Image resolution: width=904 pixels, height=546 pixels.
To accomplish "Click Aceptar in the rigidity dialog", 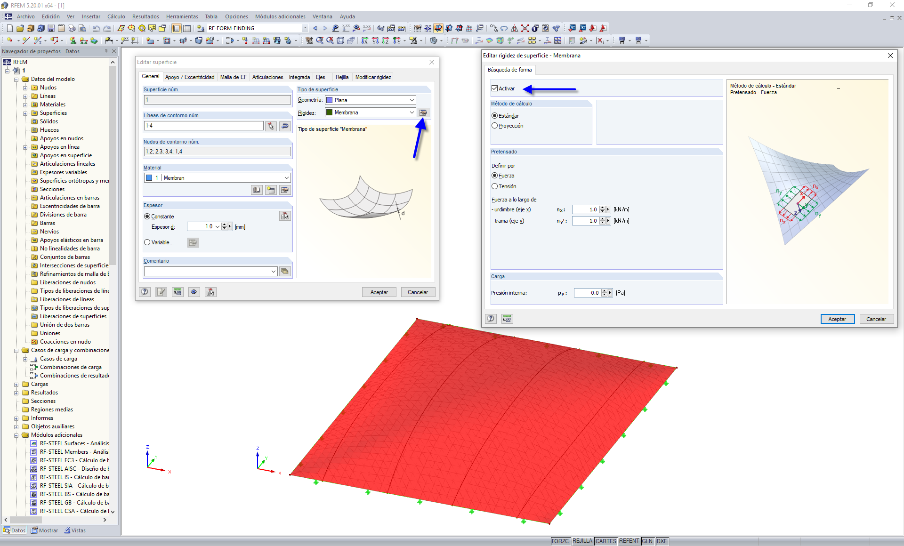I will coord(837,319).
